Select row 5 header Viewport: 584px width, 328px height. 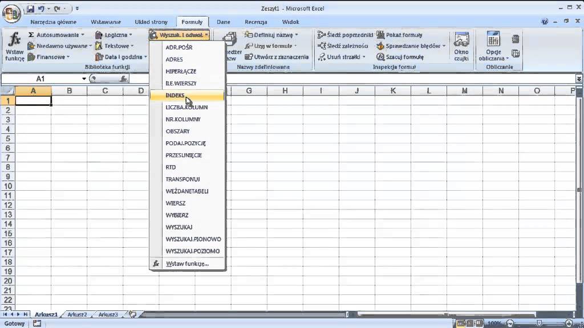(x=8, y=139)
